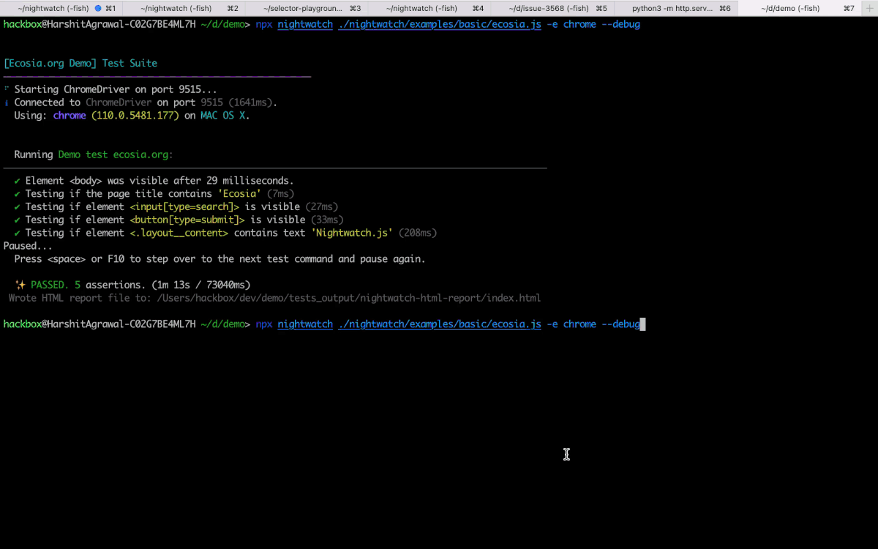The width and height of the screenshot is (878, 549).
Task: Click the '(1m 13s / 73040ms)' total time
Action: (x=200, y=285)
